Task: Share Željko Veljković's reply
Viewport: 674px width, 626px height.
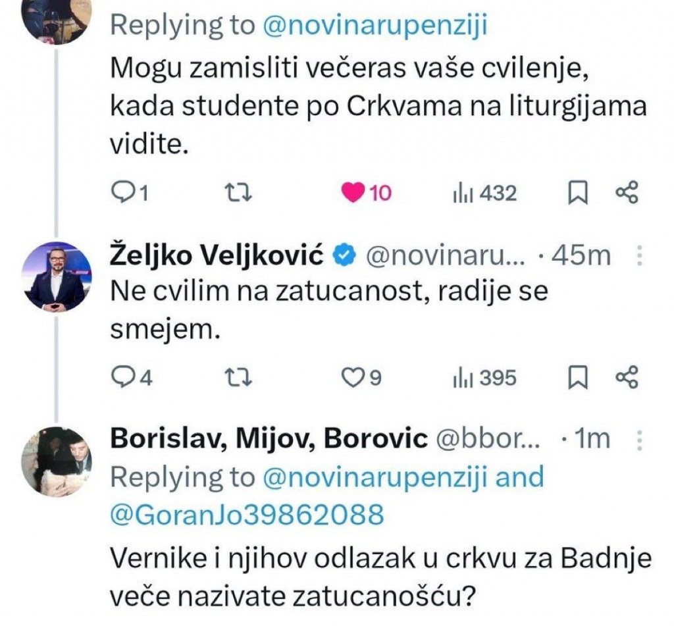Action: [x=625, y=377]
